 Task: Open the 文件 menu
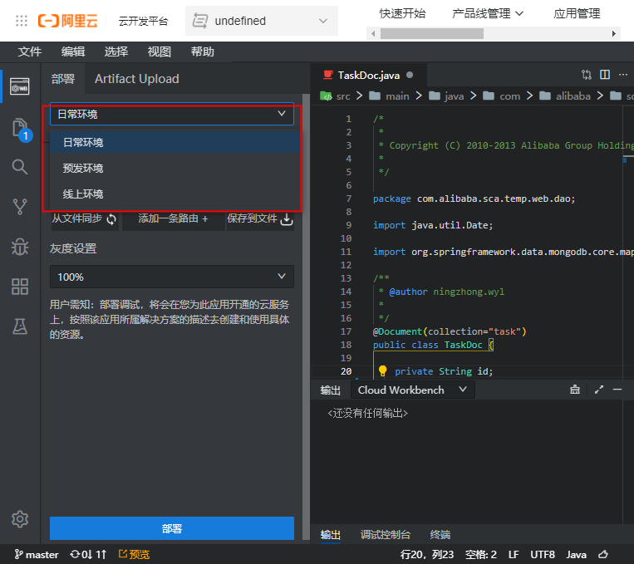coord(30,51)
